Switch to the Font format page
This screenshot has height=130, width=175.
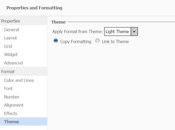click(8, 88)
